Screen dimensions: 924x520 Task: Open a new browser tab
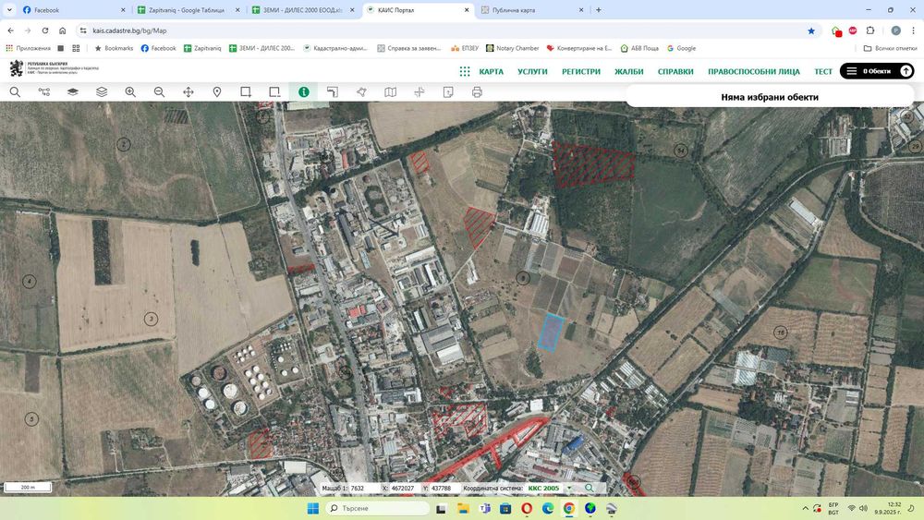point(598,10)
